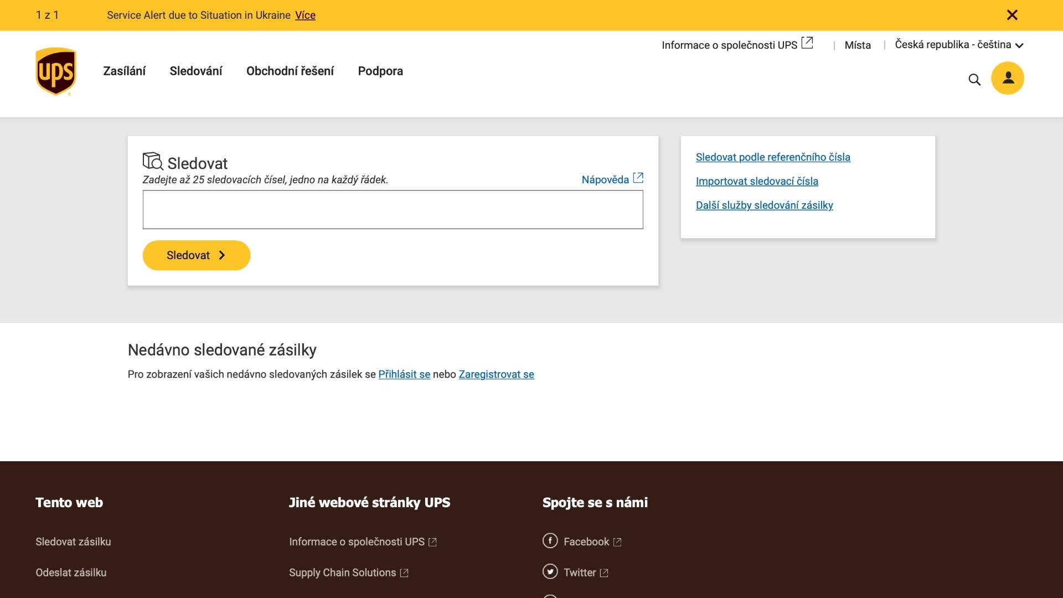Screen dimensions: 1063x598
Task: Click the Zaregistrovat se link
Action: coord(496,374)
